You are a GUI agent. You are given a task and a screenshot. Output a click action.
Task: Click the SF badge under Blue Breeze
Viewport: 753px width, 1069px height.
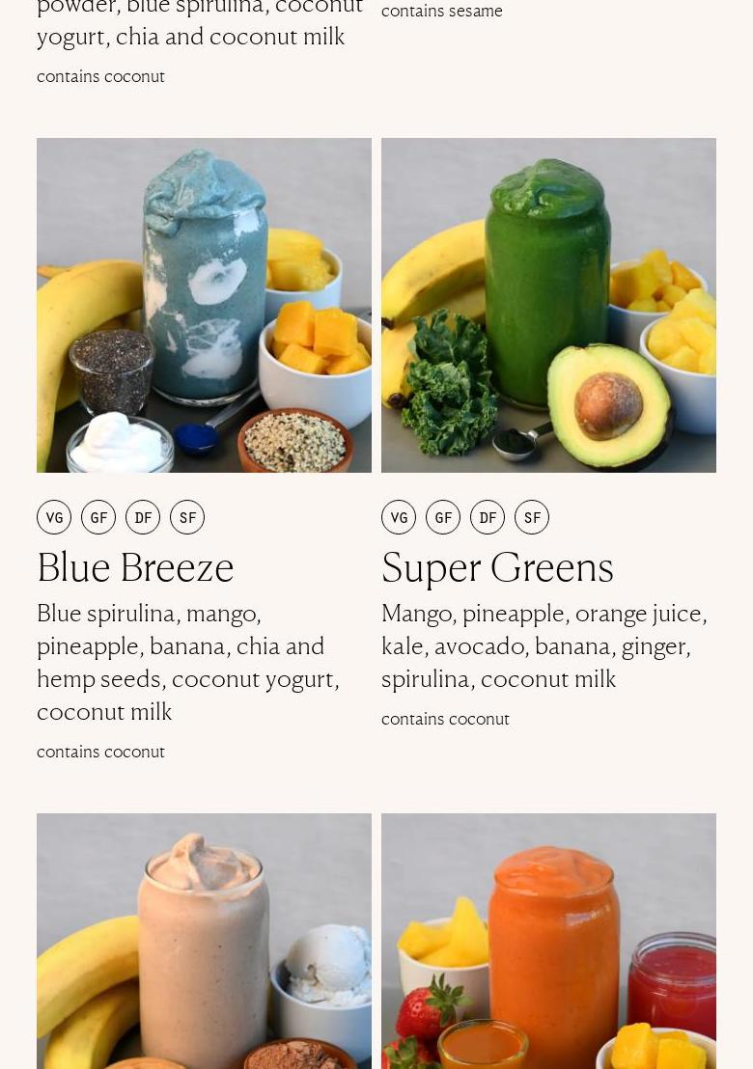187,517
